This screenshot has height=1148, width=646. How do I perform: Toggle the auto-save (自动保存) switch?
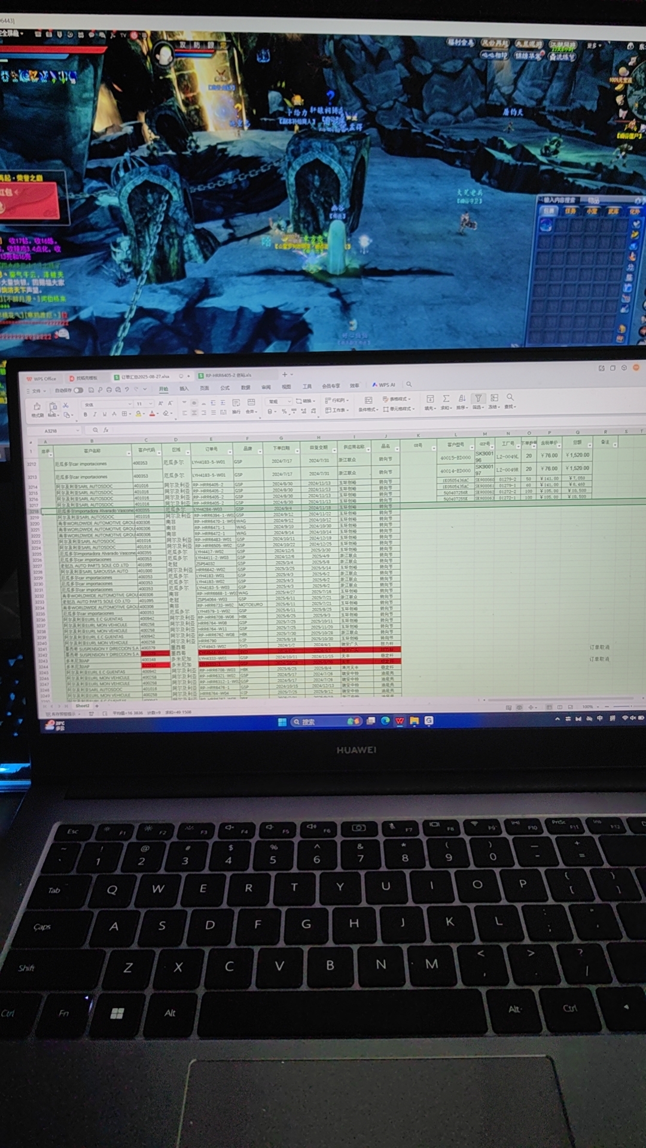78,390
